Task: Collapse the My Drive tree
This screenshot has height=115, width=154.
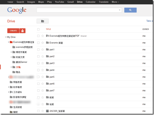Action: tap(6, 37)
